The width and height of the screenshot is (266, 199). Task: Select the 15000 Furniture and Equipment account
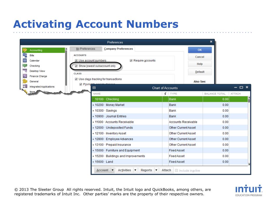click(x=170, y=150)
